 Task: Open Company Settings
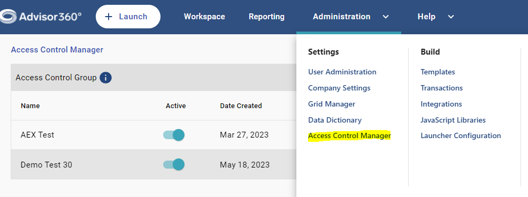click(x=339, y=88)
